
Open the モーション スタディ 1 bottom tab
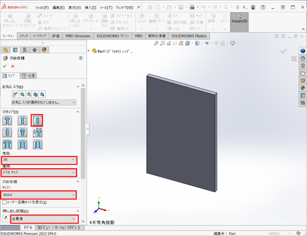coord(67,228)
